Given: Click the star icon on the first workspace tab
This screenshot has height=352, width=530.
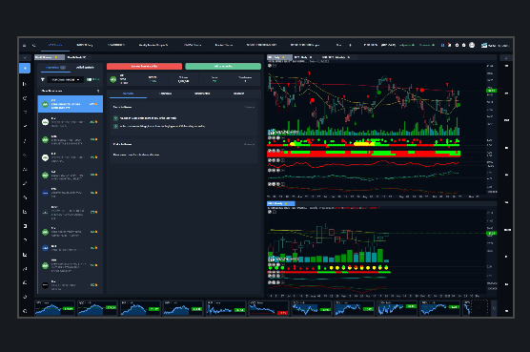Looking at the screenshot, I should pos(56,57).
